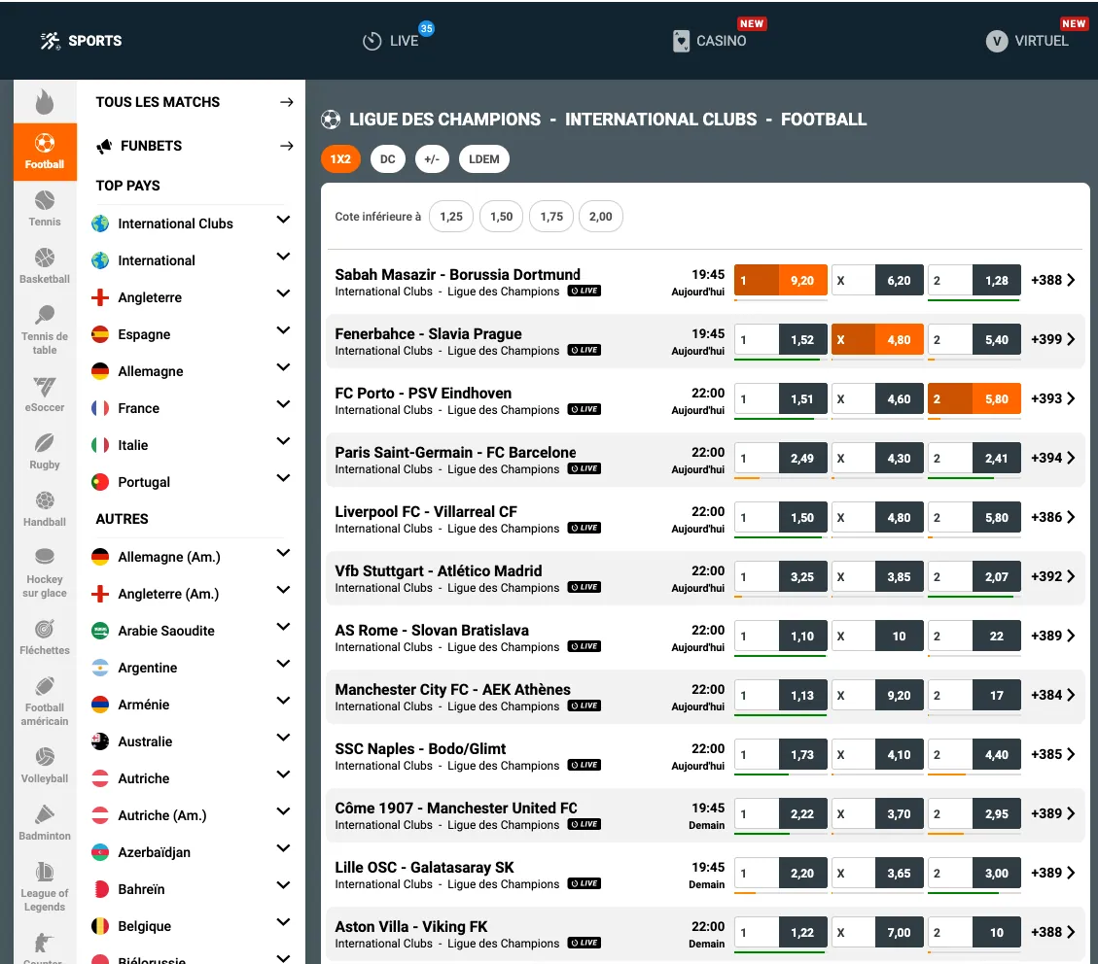The height and width of the screenshot is (964, 1098).
Task: Click the soccer ball icon beside Ligue des Champions
Action: (x=331, y=120)
